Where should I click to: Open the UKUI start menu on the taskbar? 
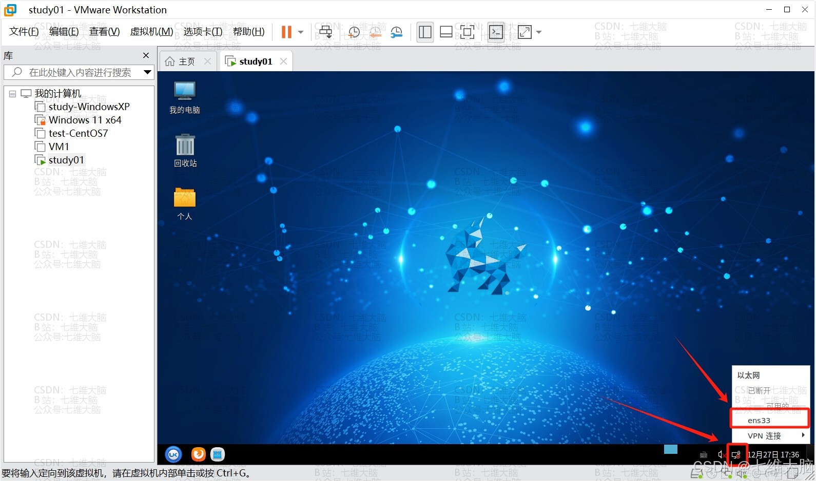[x=173, y=454]
